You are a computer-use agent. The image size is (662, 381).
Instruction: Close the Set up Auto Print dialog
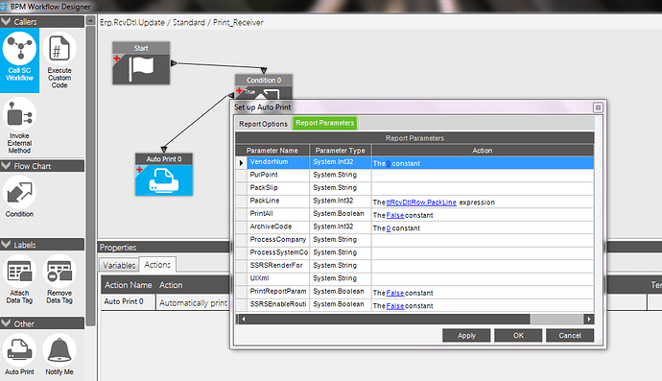point(598,107)
